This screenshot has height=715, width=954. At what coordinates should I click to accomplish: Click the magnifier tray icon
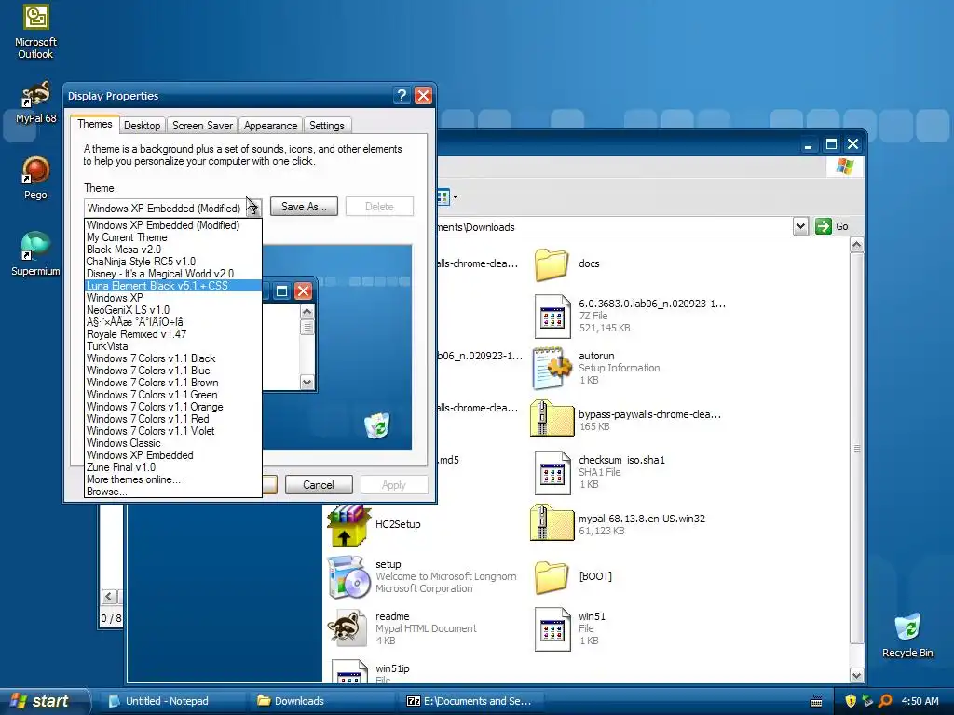click(x=885, y=701)
